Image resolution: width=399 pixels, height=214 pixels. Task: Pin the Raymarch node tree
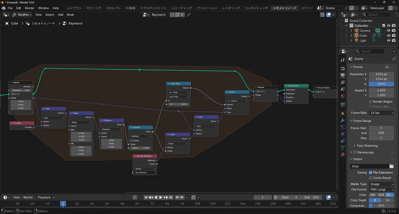coord(189,15)
